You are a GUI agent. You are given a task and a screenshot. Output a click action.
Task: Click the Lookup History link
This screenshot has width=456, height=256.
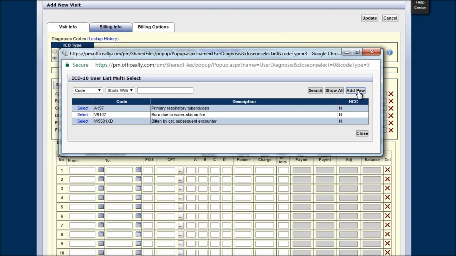click(103, 39)
